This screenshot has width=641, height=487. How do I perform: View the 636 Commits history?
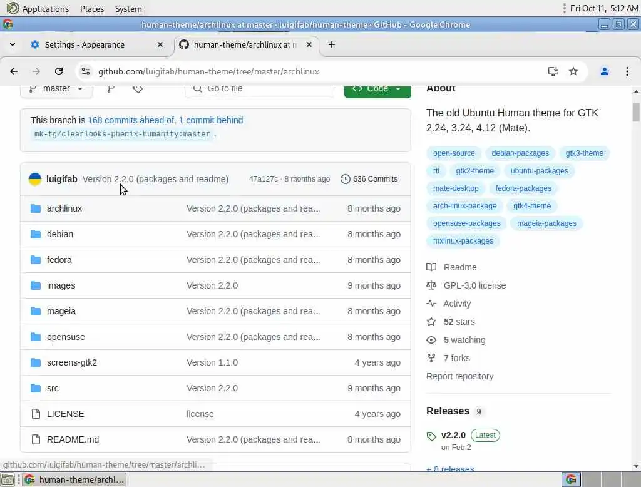point(369,179)
